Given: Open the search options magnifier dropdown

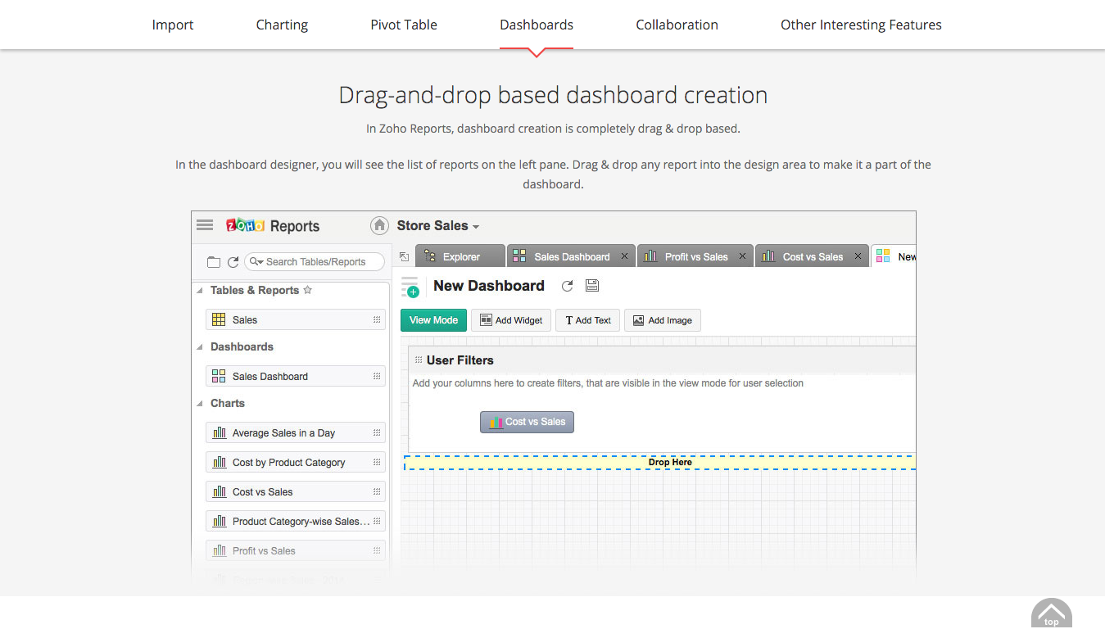Looking at the screenshot, I should click(x=256, y=262).
